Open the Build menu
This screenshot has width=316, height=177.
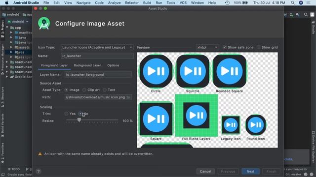coord(147,3)
